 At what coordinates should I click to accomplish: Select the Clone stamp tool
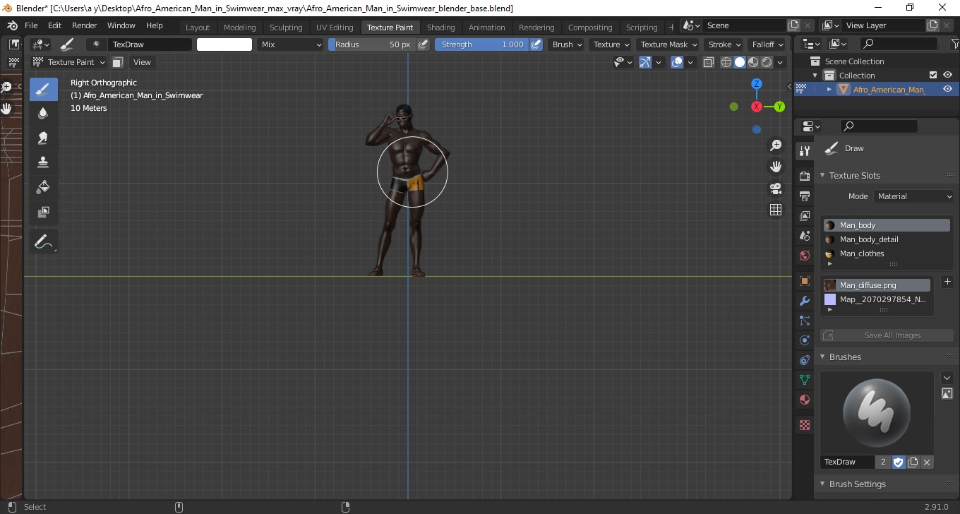click(44, 162)
